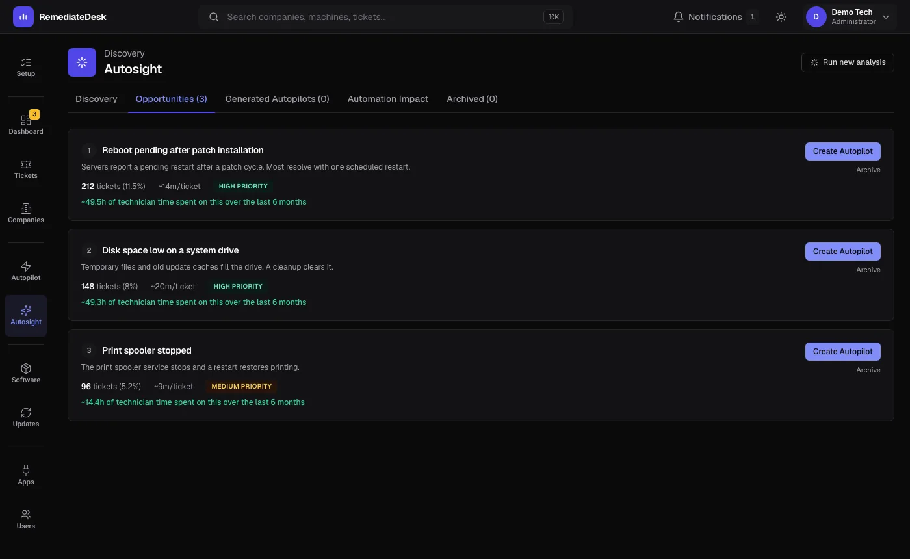Click "96 tickets (5.2%)" text

pos(111,387)
